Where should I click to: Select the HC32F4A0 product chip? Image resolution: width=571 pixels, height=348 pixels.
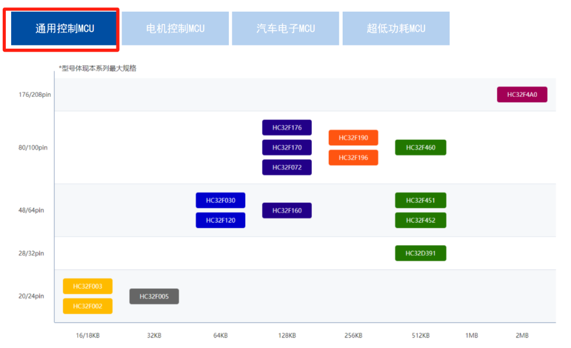(522, 94)
